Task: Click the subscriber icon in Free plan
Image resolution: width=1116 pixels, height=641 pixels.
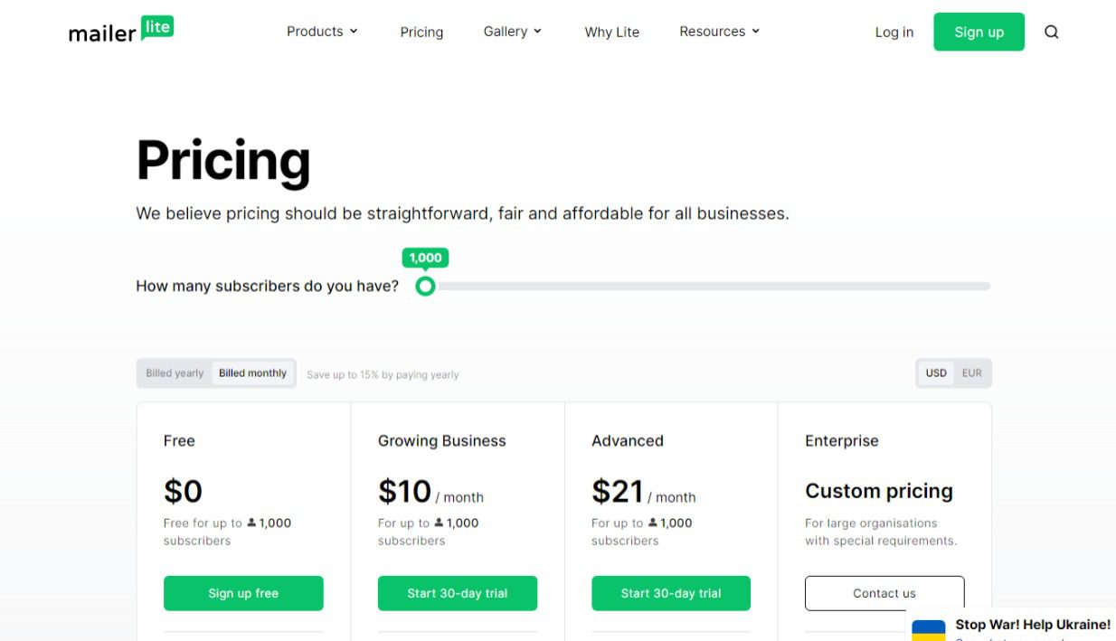Action: 251,523
